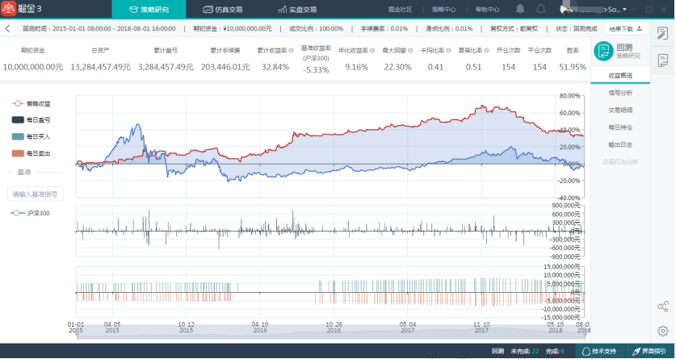Toggle 每日卖出 legend series
This screenshot has width=676, height=359.
click(x=31, y=153)
